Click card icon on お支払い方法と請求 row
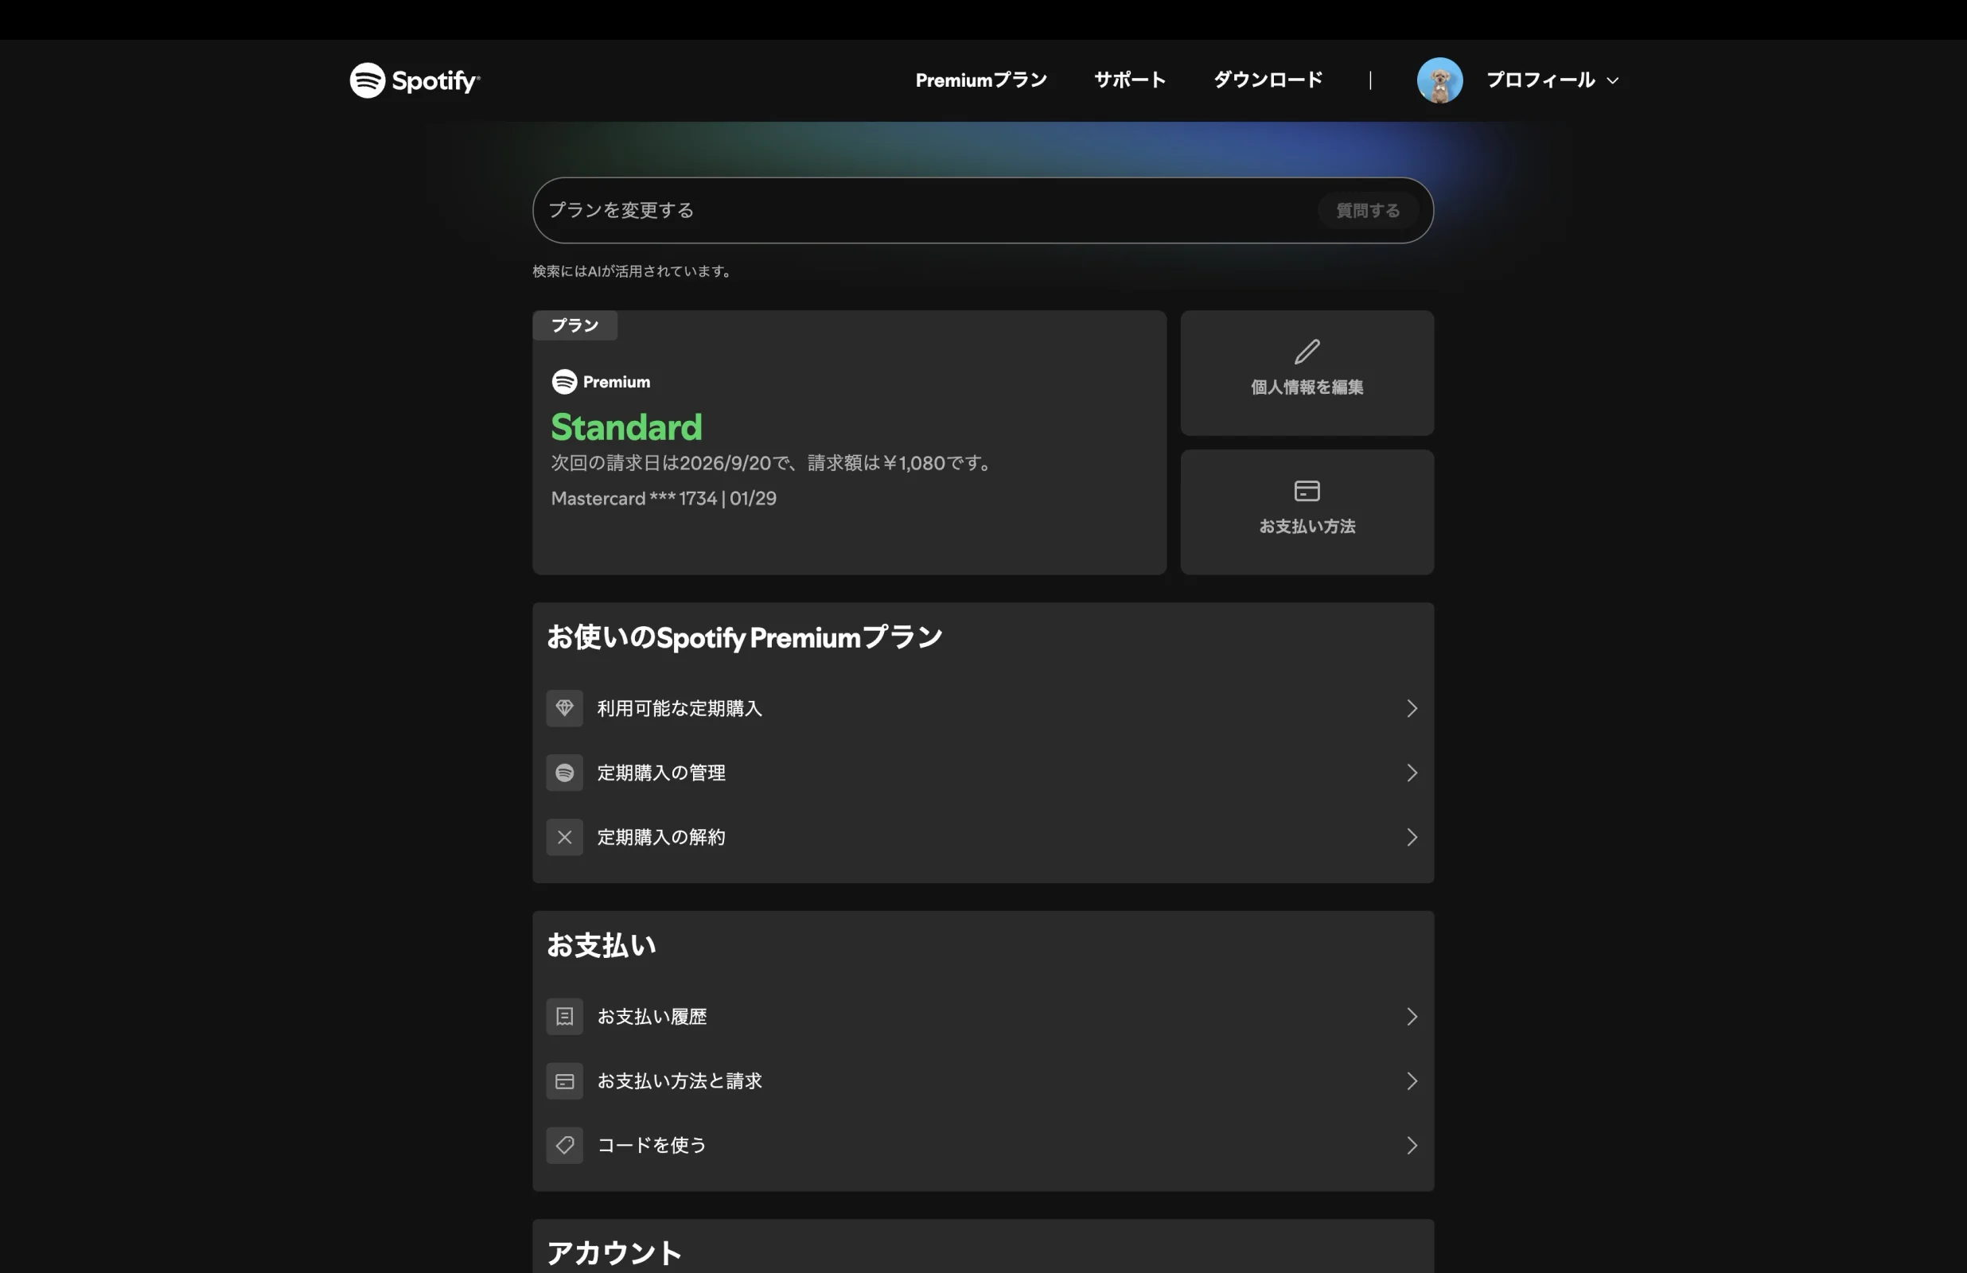 (x=564, y=1081)
